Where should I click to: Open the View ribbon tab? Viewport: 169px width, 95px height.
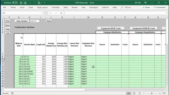(83, 7)
